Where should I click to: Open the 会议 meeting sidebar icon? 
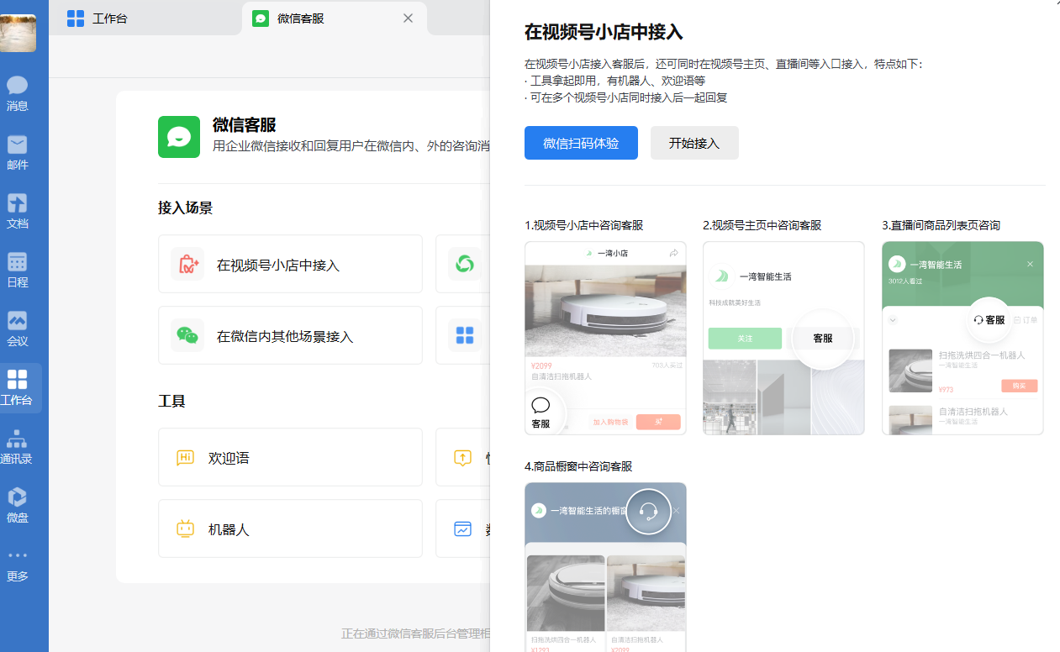click(x=18, y=329)
